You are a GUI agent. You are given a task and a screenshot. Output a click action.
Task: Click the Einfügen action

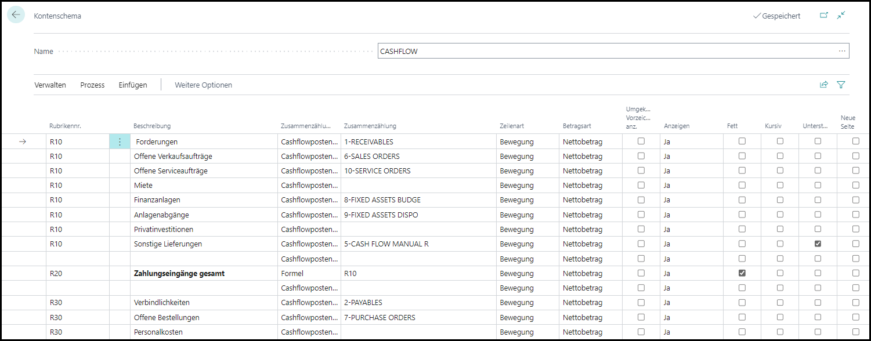(132, 85)
